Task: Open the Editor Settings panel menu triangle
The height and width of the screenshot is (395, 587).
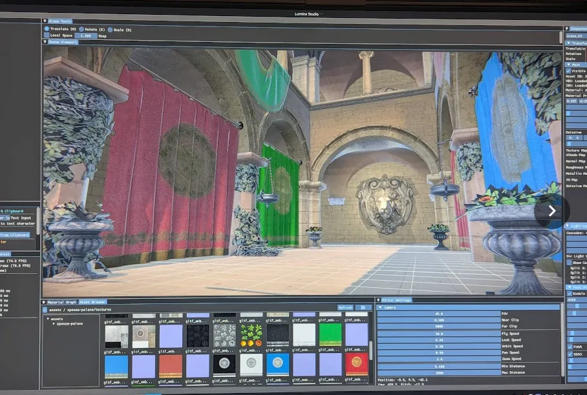Action: (x=378, y=299)
